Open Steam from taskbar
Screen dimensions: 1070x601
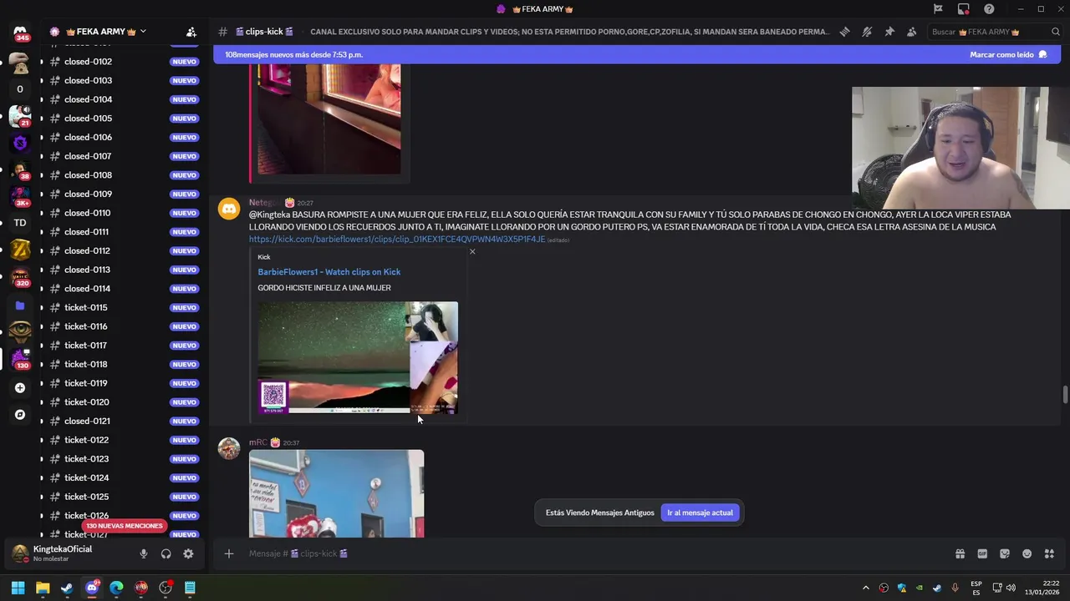point(67,588)
